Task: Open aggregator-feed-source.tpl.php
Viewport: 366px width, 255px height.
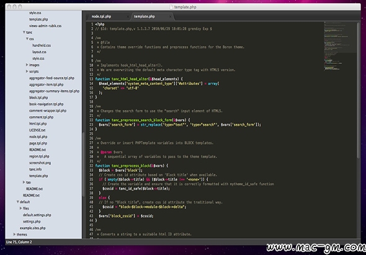Action: (x=51, y=78)
